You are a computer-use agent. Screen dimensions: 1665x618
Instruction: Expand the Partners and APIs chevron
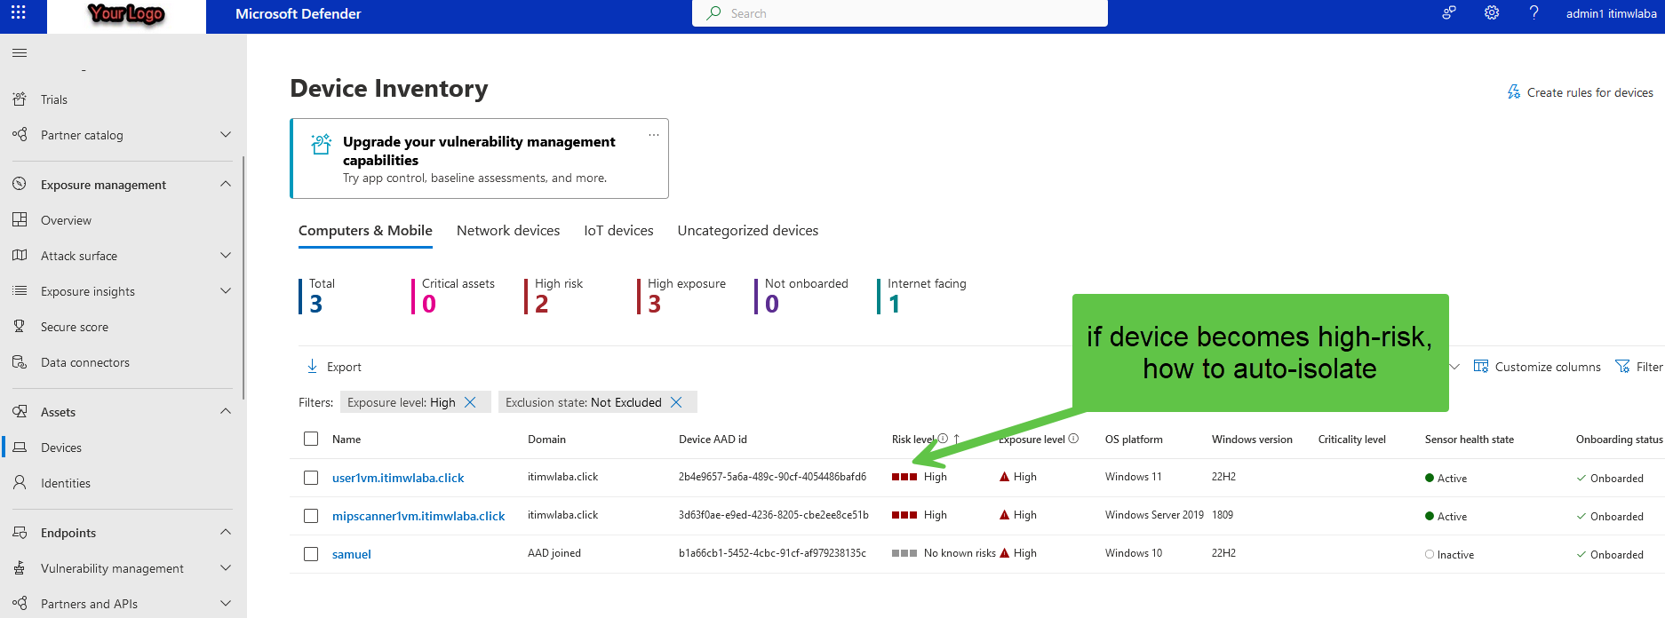[x=226, y=604]
